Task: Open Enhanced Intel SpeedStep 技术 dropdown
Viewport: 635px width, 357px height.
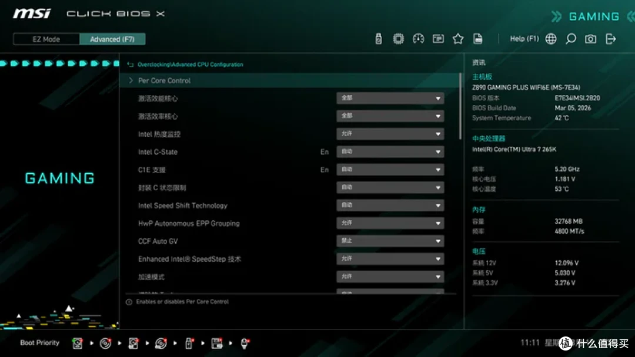Action: (390, 259)
